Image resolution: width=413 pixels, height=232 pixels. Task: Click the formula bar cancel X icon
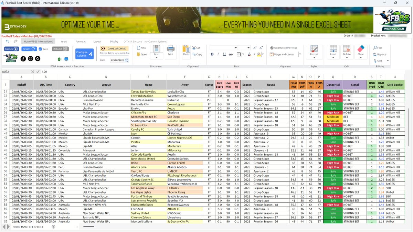(33, 71)
